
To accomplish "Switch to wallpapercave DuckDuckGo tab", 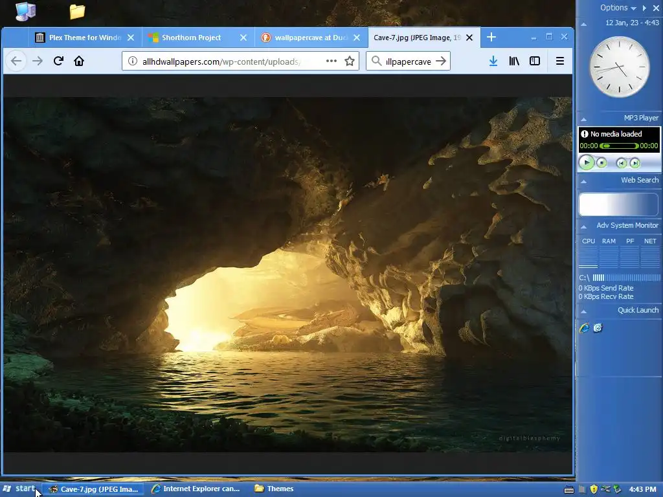I will coord(311,38).
